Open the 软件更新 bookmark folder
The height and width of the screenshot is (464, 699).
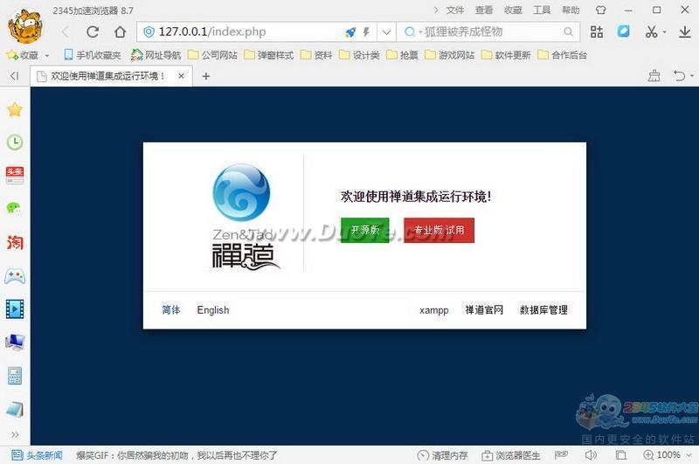(506, 55)
